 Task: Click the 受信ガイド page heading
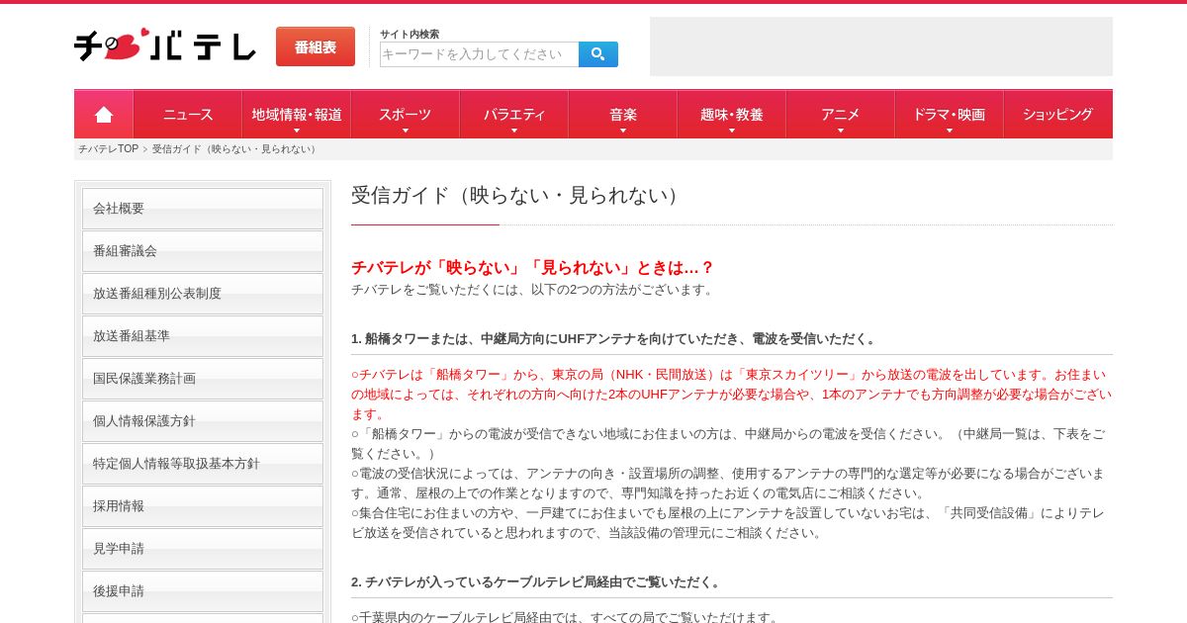pyautogui.click(x=518, y=196)
